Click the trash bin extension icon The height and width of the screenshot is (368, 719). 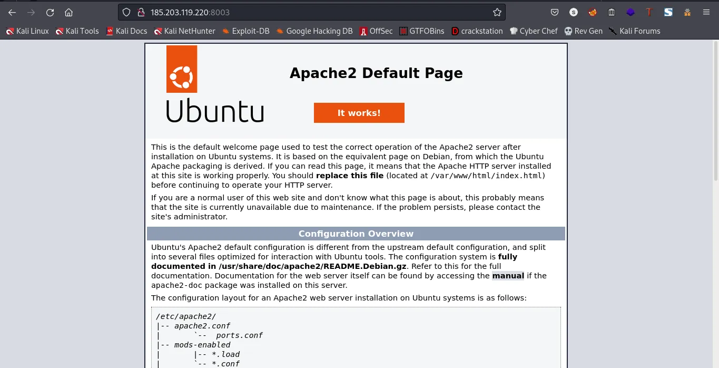point(612,12)
